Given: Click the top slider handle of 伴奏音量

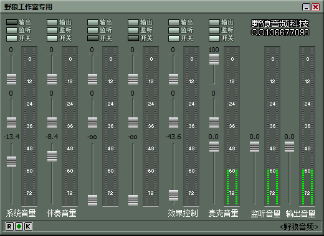Looking at the screenshot, I should [x=52, y=79].
